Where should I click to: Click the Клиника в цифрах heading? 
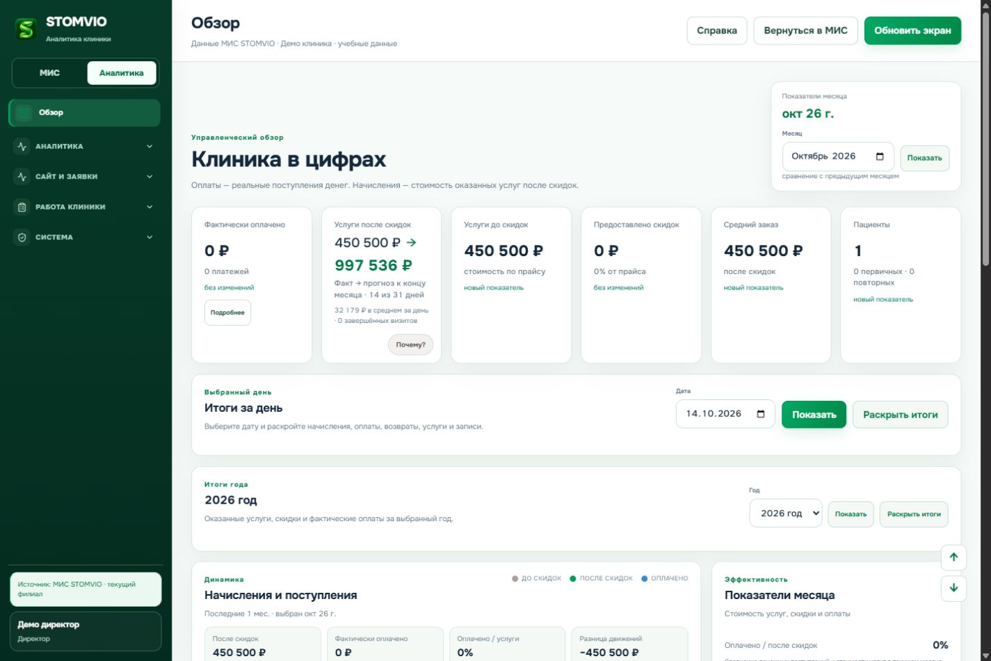[289, 159]
